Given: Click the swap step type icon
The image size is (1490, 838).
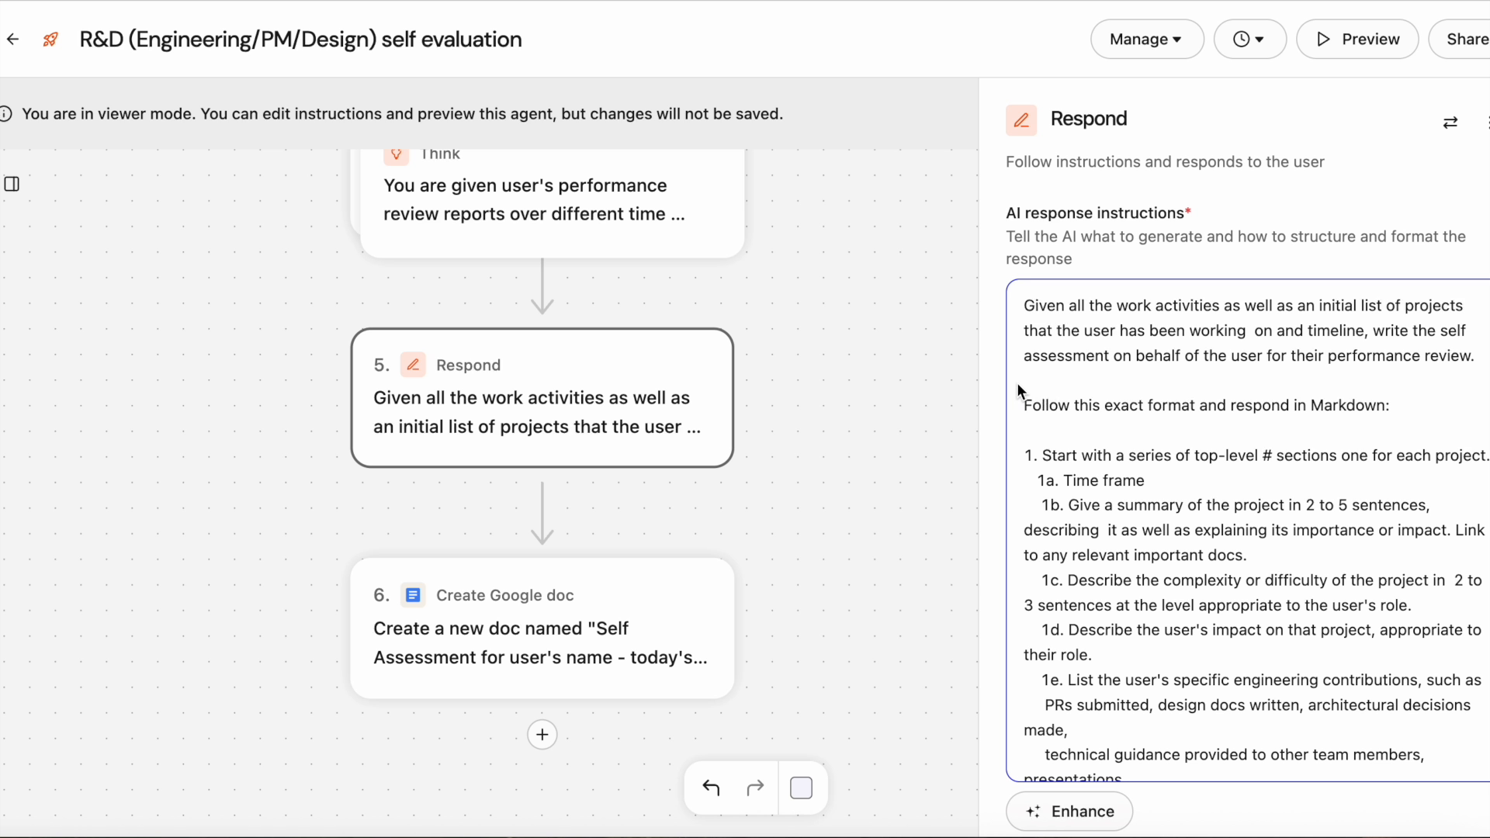Looking at the screenshot, I should point(1450,123).
